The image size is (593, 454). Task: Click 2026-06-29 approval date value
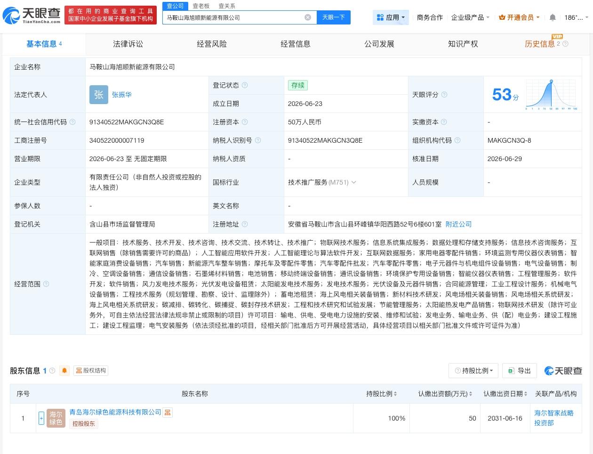click(x=505, y=159)
